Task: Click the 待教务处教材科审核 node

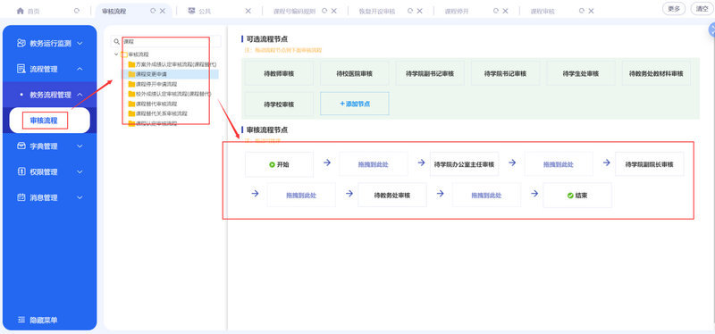Action: pyautogui.click(x=656, y=73)
